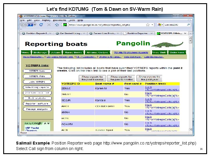Click the Jetsam navigation button
Viewport: 210px width, 157px height.
click(x=55, y=52)
